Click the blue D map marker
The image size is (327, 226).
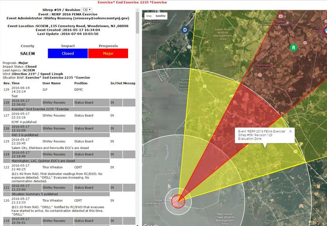(185, 30)
